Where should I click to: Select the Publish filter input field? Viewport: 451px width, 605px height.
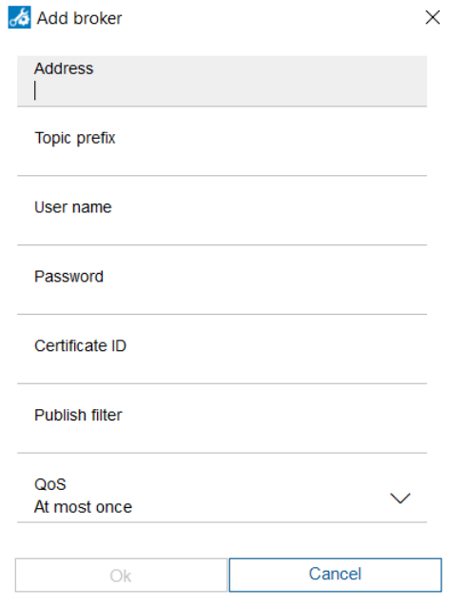(x=222, y=428)
